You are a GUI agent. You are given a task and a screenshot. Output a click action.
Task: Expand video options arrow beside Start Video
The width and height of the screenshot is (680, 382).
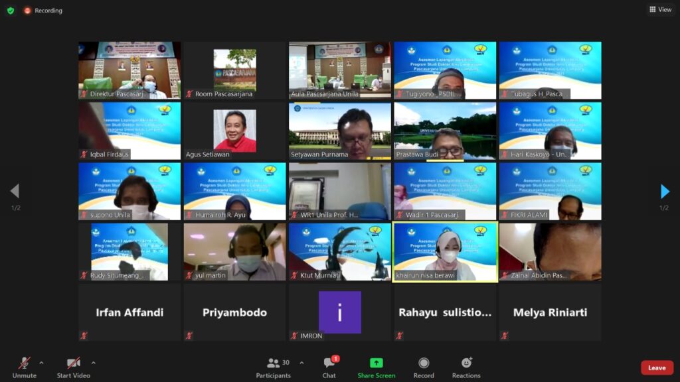[93, 363]
